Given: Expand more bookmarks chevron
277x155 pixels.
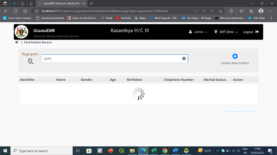Looking at the screenshot, I should click(x=271, y=18).
